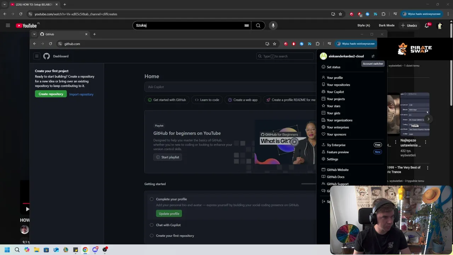453x255 pixels.
Task: Follow the Import repository link
Action: click(x=81, y=94)
